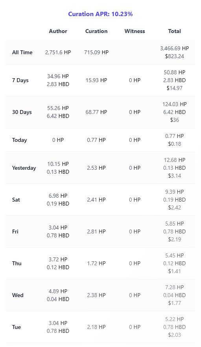Click the Today row label
This screenshot has width=201, height=347.
(20, 140)
